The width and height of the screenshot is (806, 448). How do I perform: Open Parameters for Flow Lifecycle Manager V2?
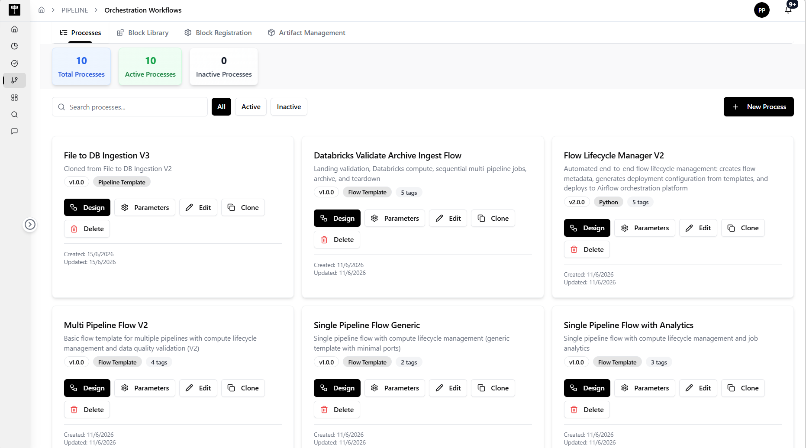pyautogui.click(x=645, y=228)
